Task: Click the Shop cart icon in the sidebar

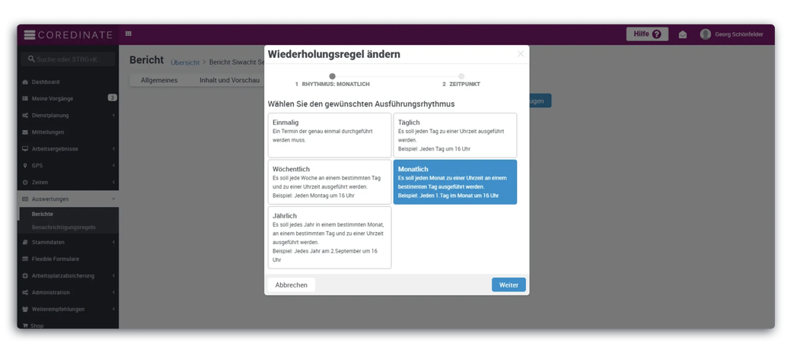Action: point(25,326)
